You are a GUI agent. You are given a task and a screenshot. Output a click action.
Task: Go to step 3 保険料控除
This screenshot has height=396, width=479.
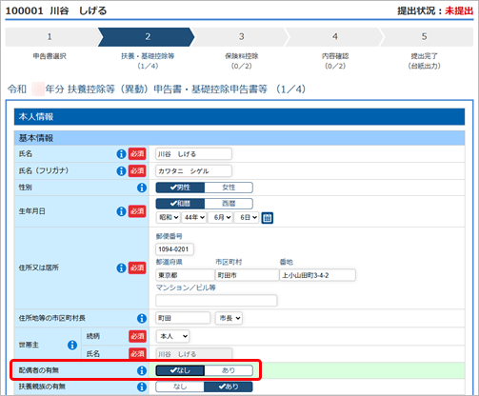point(241,37)
